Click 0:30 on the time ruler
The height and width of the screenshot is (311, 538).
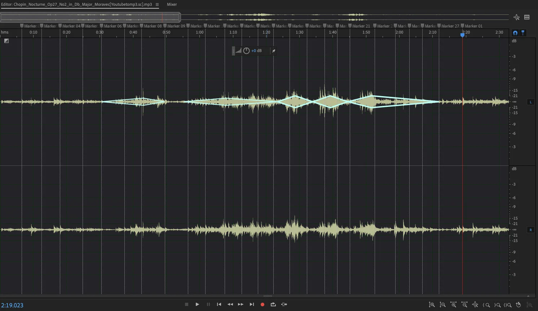[x=100, y=32]
